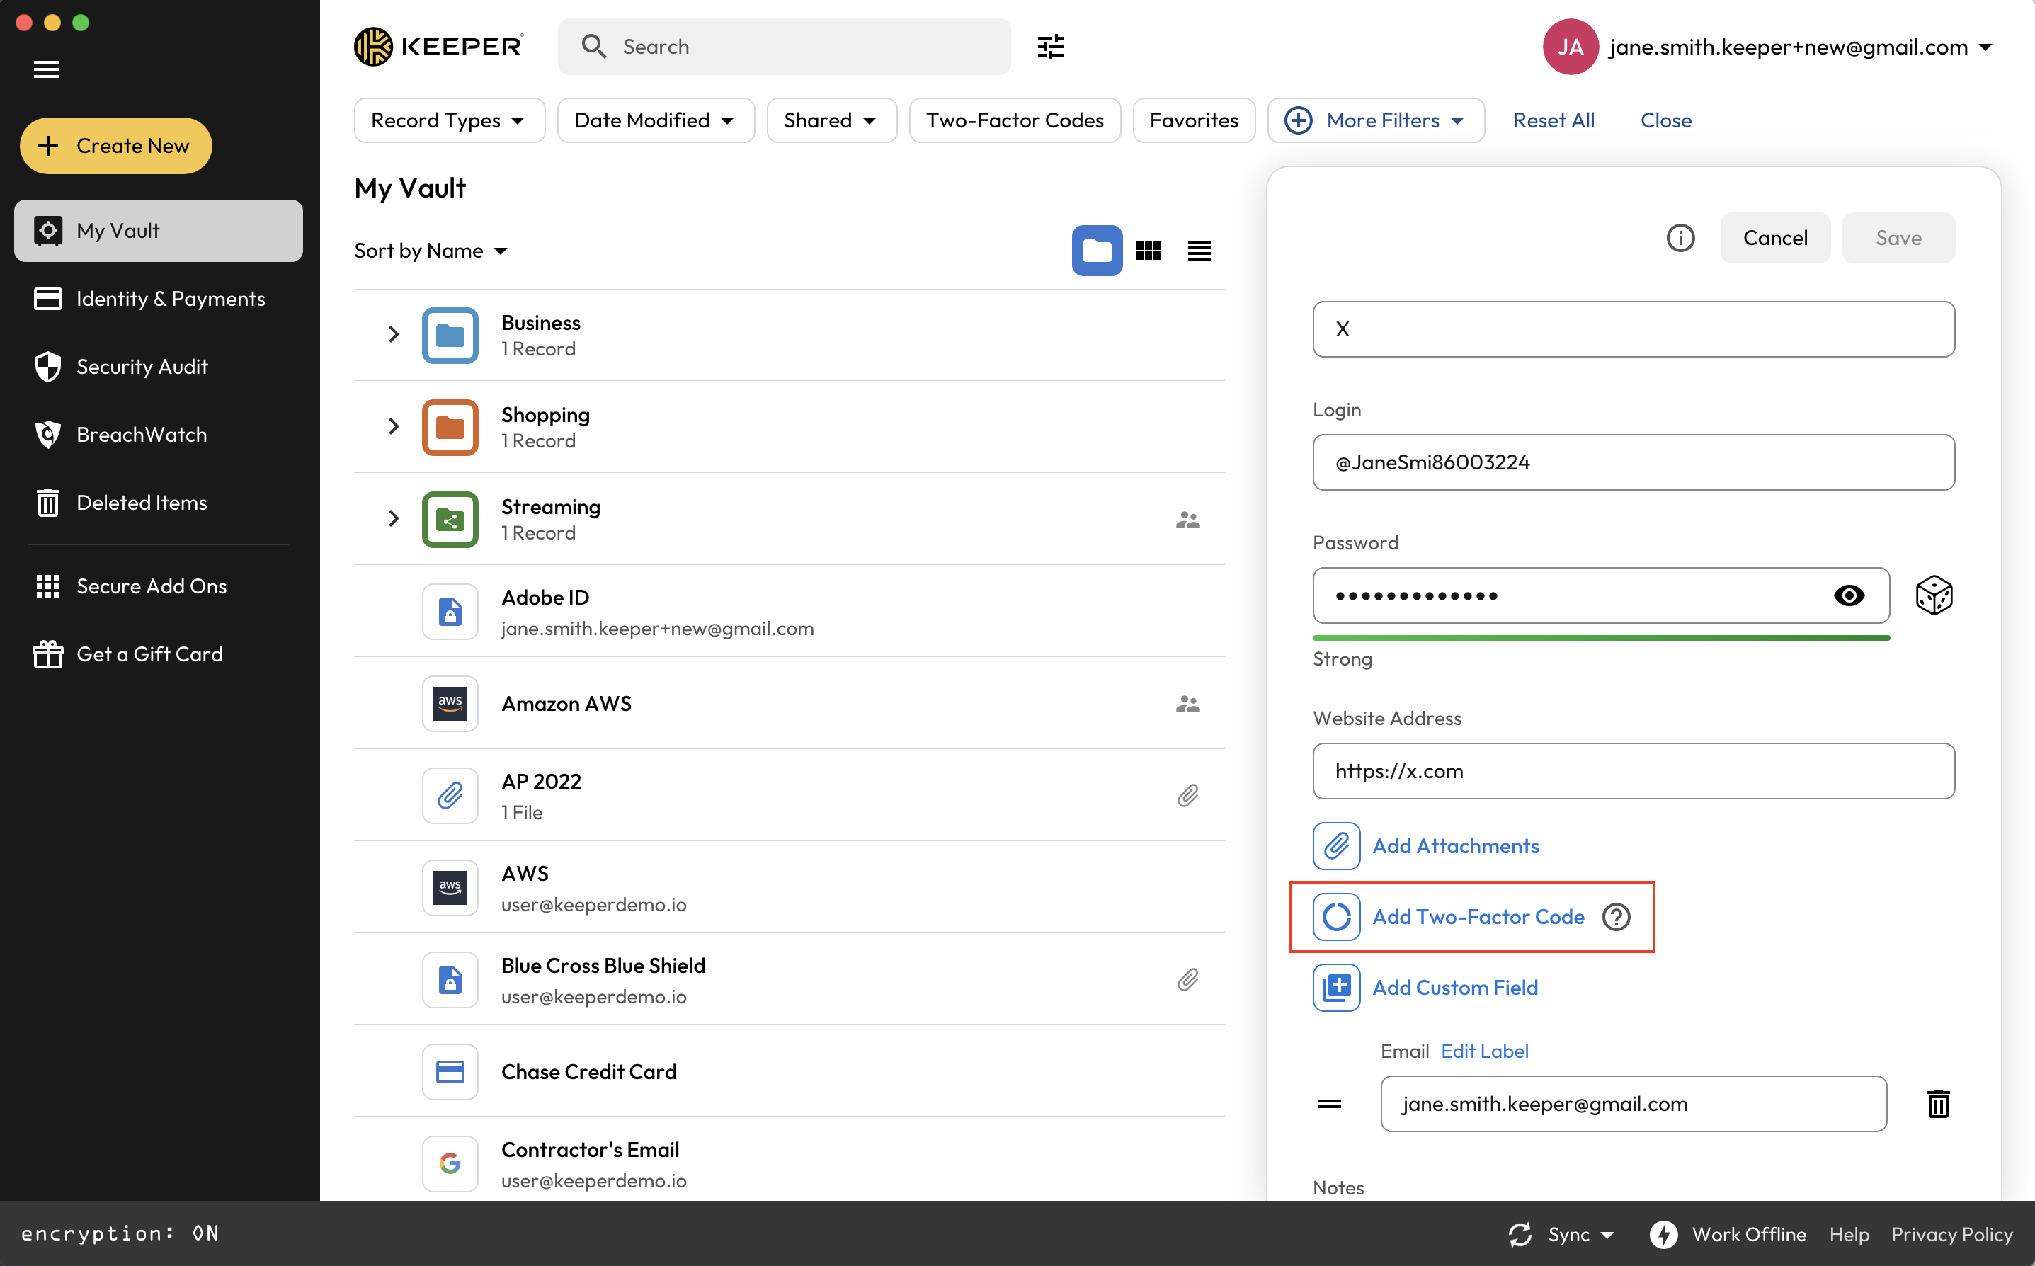This screenshot has width=2035, height=1266.
Task: Open the hamburger menu in sidebar
Action: click(47, 69)
